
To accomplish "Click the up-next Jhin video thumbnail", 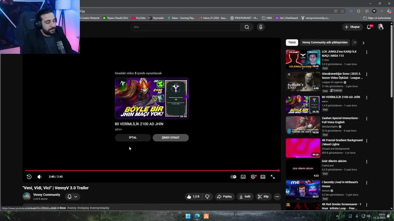I will (x=152, y=98).
